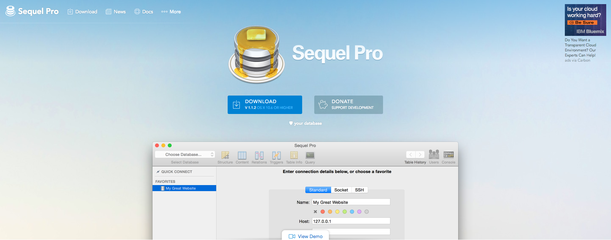Click the Table History forward arrow
Screen dimensions: 611x240
[x=420, y=155]
